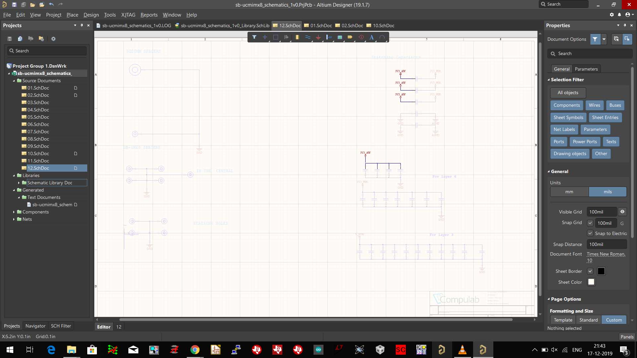Toggle the Snap Grid checkbox
Image resolution: width=637 pixels, height=358 pixels.
590,223
